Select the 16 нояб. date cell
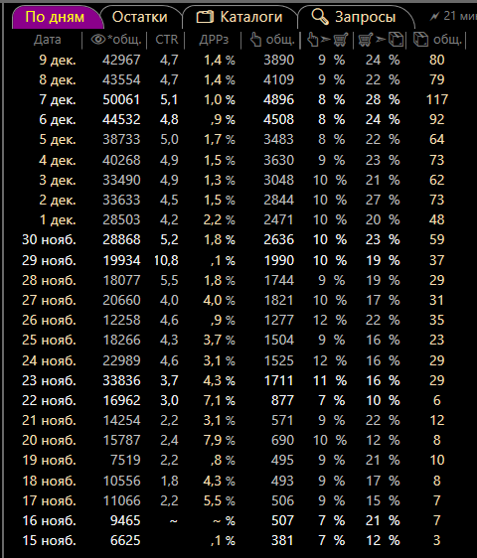This screenshot has width=477, height=558. (x=49, y=521)
